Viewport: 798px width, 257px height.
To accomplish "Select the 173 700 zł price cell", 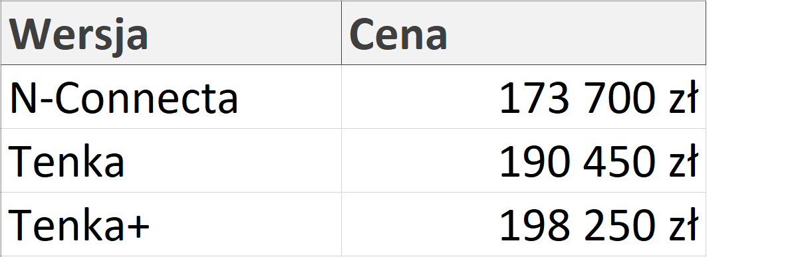I will [x=523, y=97].
